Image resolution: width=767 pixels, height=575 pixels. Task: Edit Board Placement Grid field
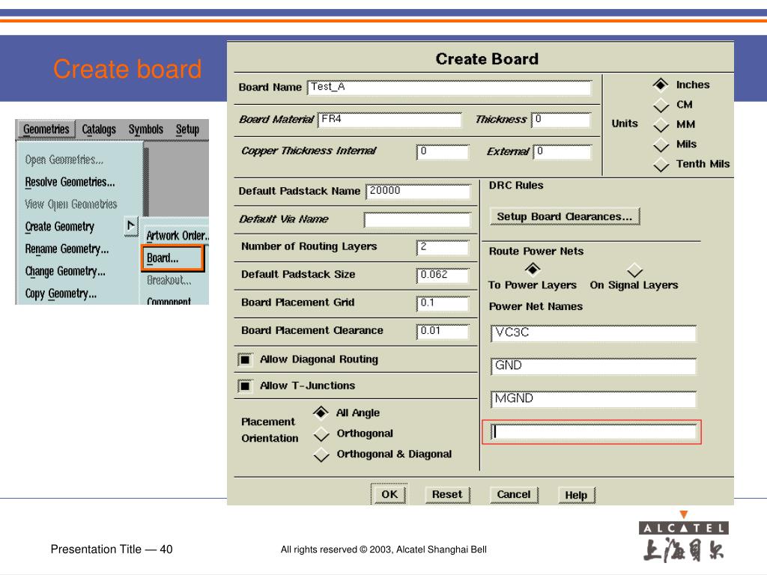coord(442,304)
